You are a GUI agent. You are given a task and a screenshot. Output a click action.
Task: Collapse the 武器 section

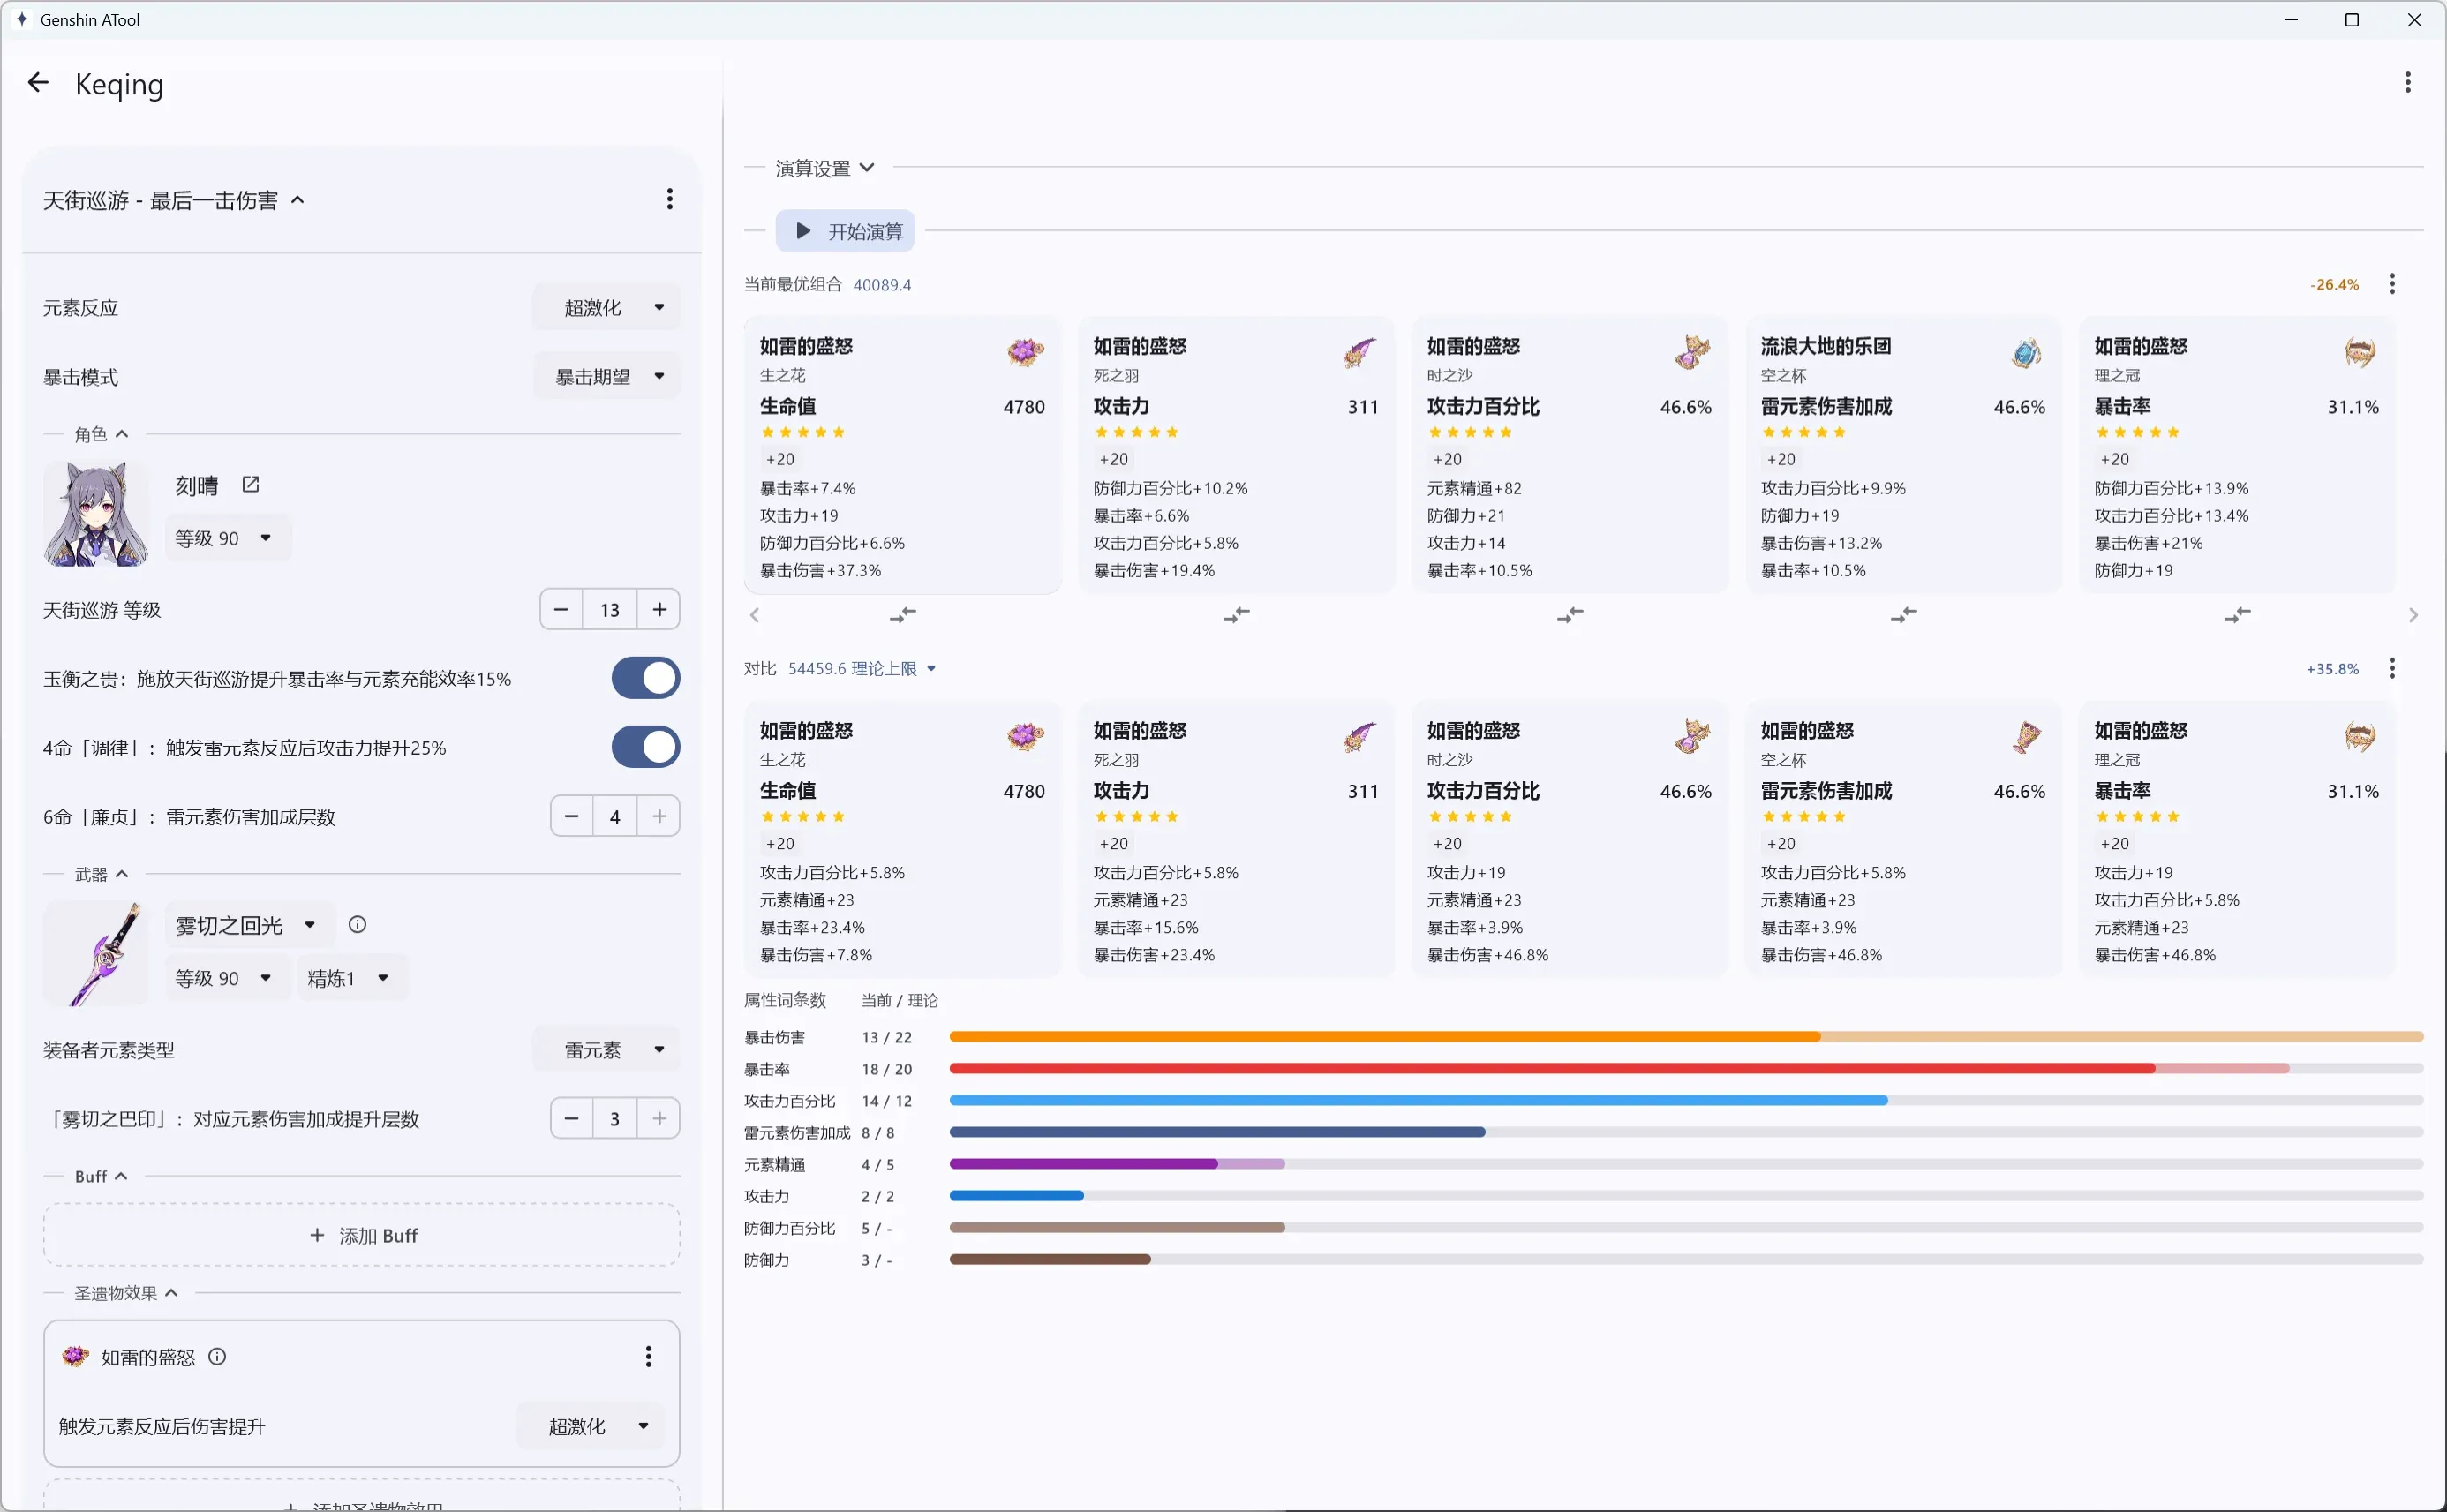pyautogui.click(x=101, y=874)
